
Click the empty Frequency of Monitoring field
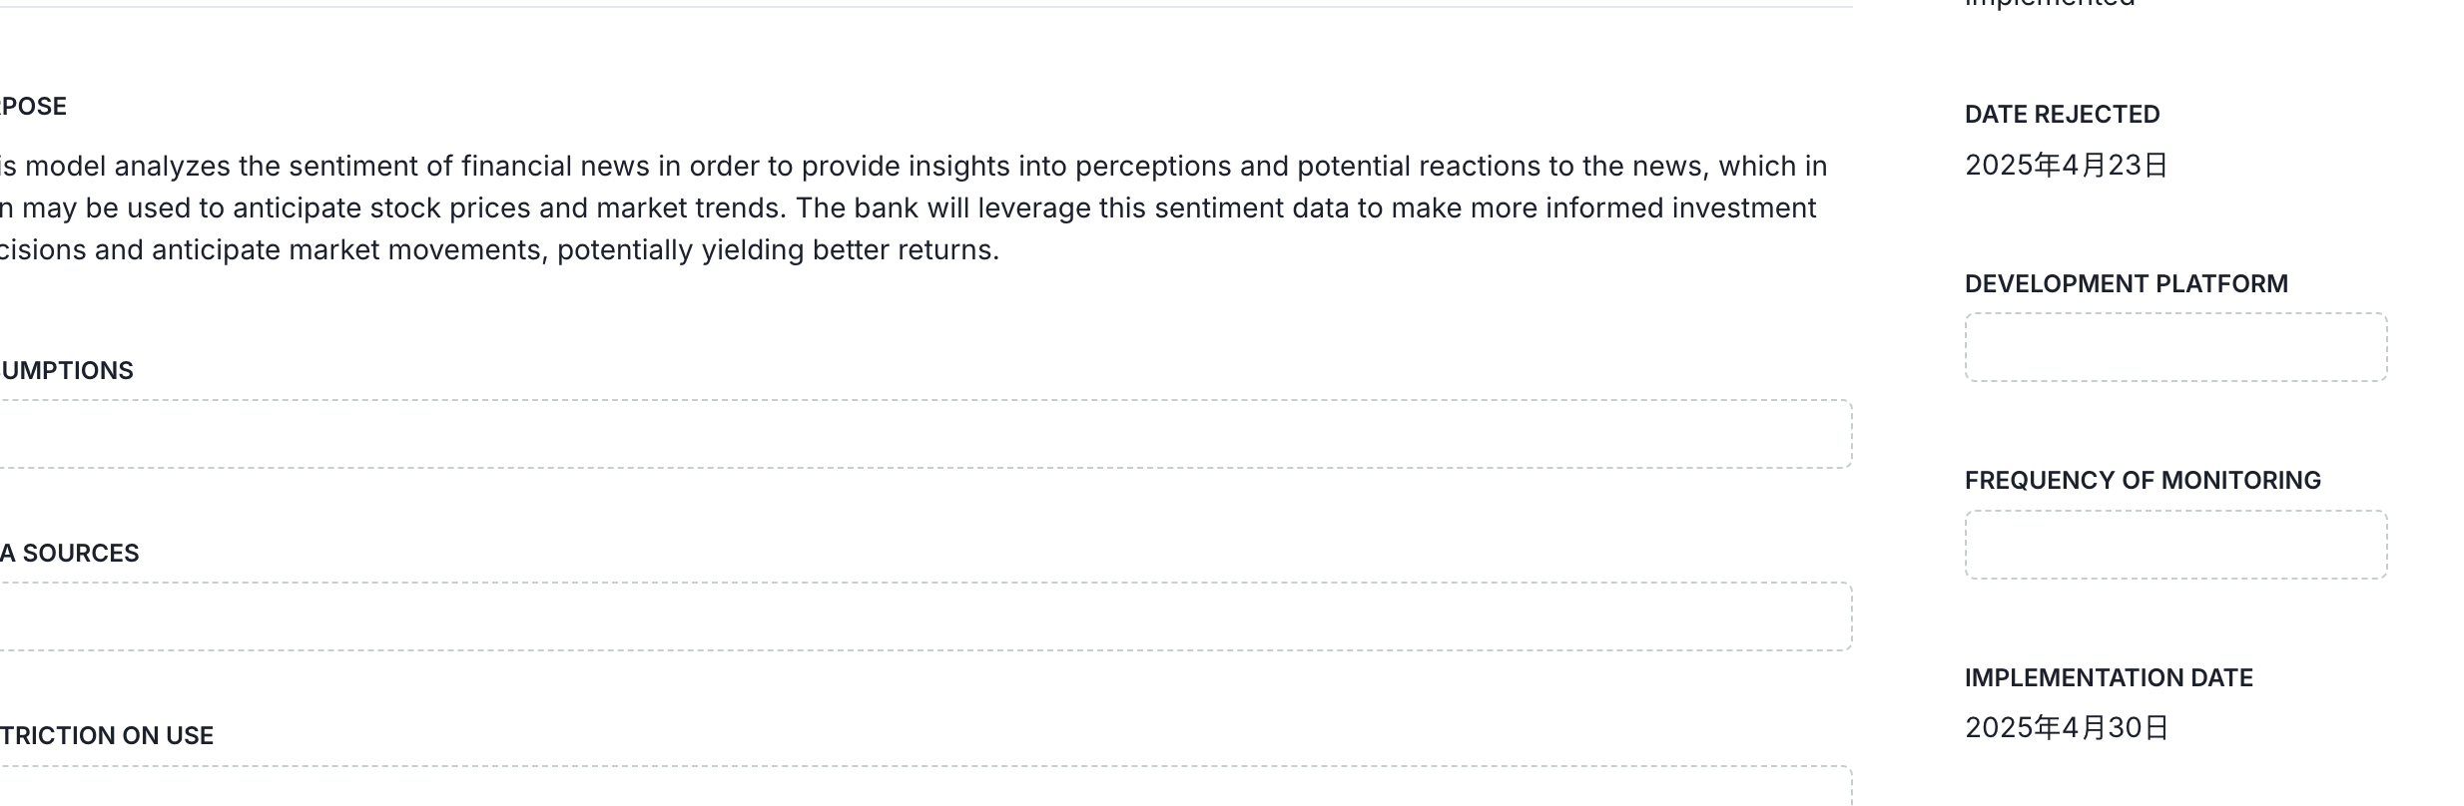coord(2175,545)
